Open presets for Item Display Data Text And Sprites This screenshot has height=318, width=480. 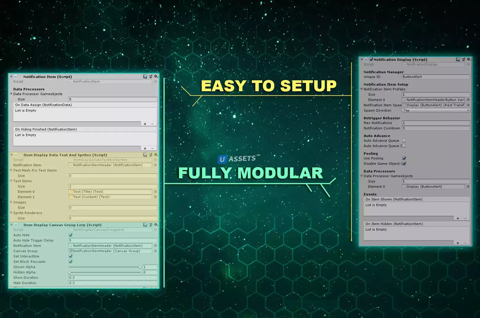tap(151, 155)
